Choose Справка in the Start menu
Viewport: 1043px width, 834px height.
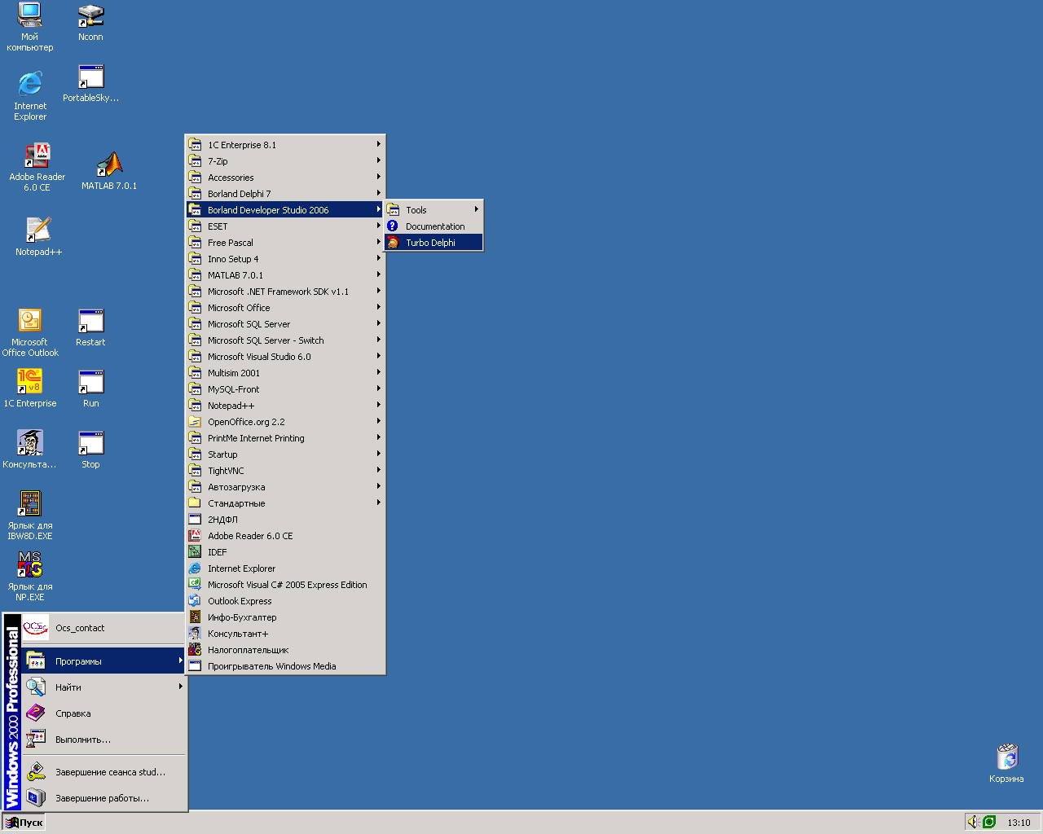point(104,713)
